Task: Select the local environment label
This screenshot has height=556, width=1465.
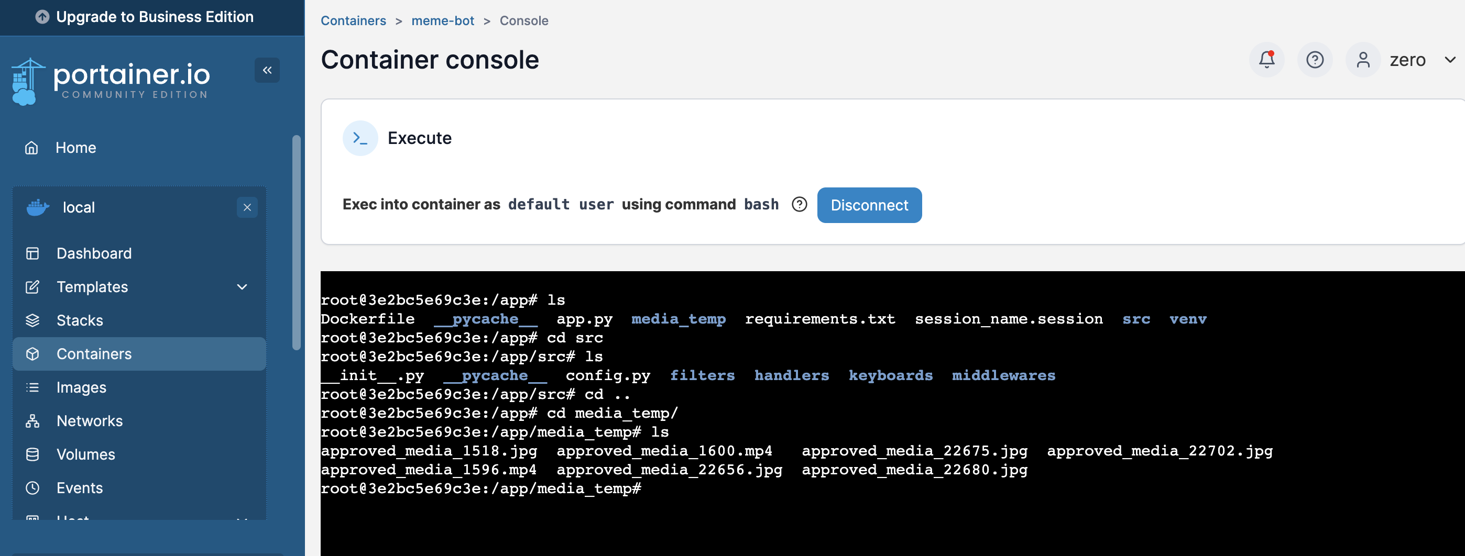Action: point(79,207)
